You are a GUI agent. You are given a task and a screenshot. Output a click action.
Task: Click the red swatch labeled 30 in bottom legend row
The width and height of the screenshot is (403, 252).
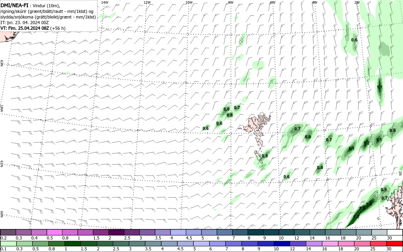395,244
